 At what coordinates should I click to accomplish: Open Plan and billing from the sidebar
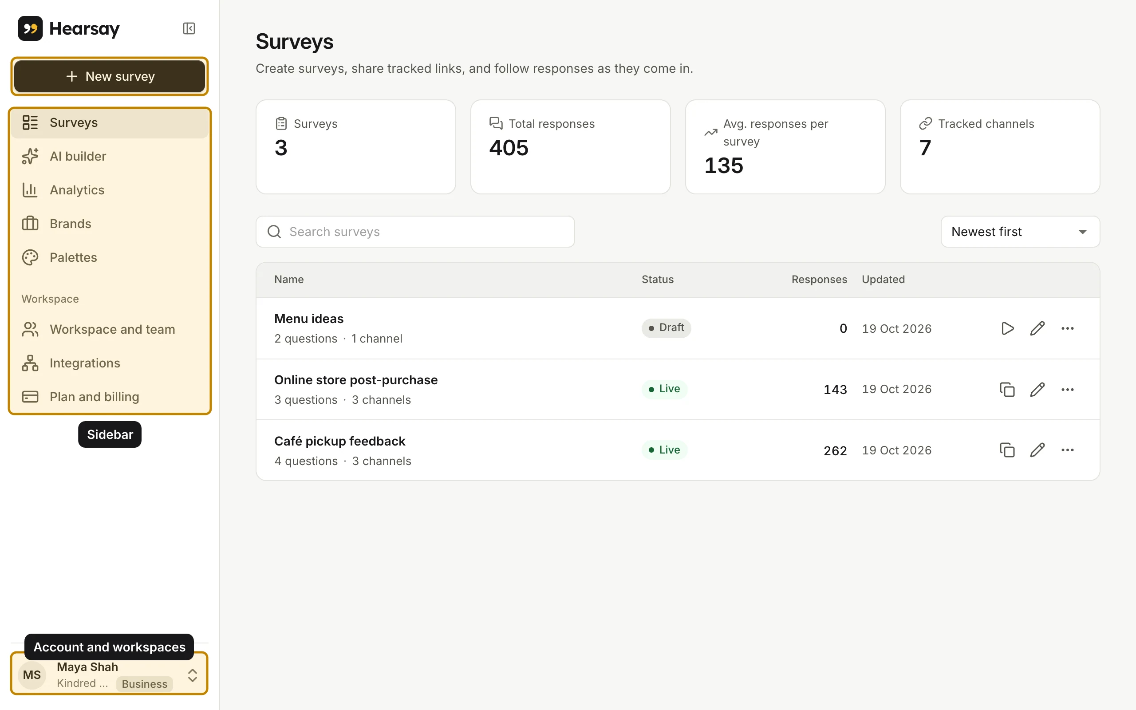pyautogui.click(x=109, y=397)
